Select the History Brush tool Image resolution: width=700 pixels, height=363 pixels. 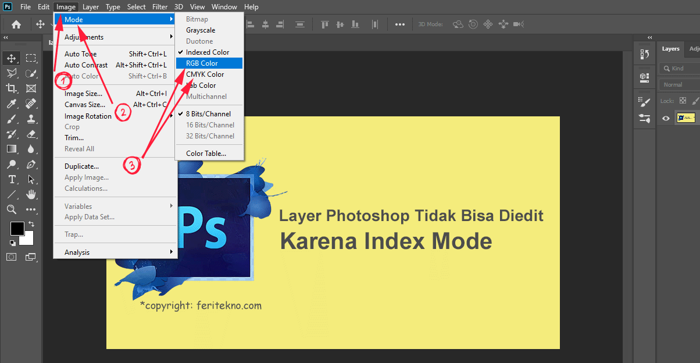(11, 134)
